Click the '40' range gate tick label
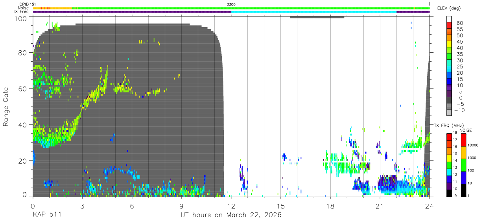Image resolution: width=483 pixels, height=223 pixels. 22,125
